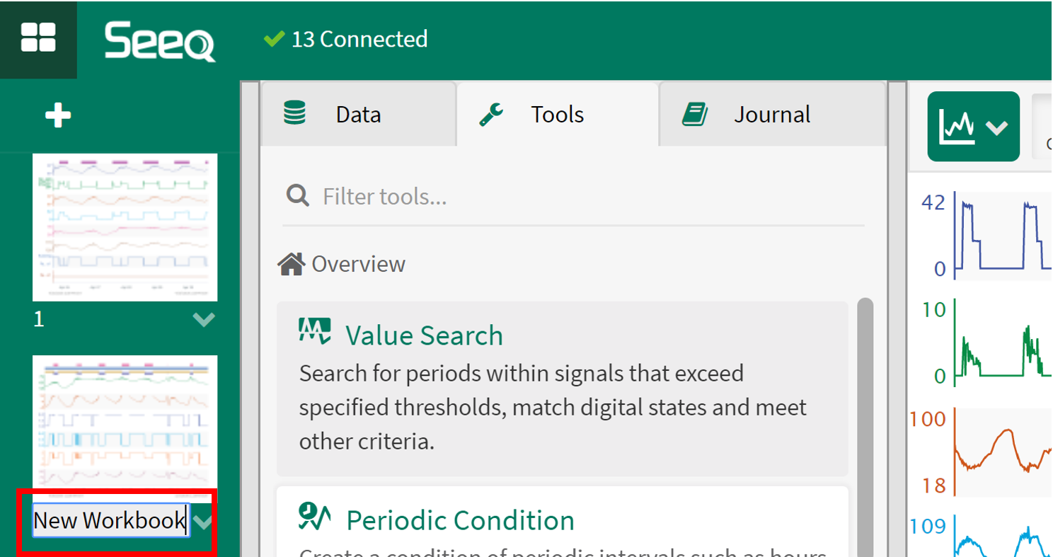Viewport: 1053px width, 557px height.
Task: Select the first worksheet thumbnail
Action: 125,227
